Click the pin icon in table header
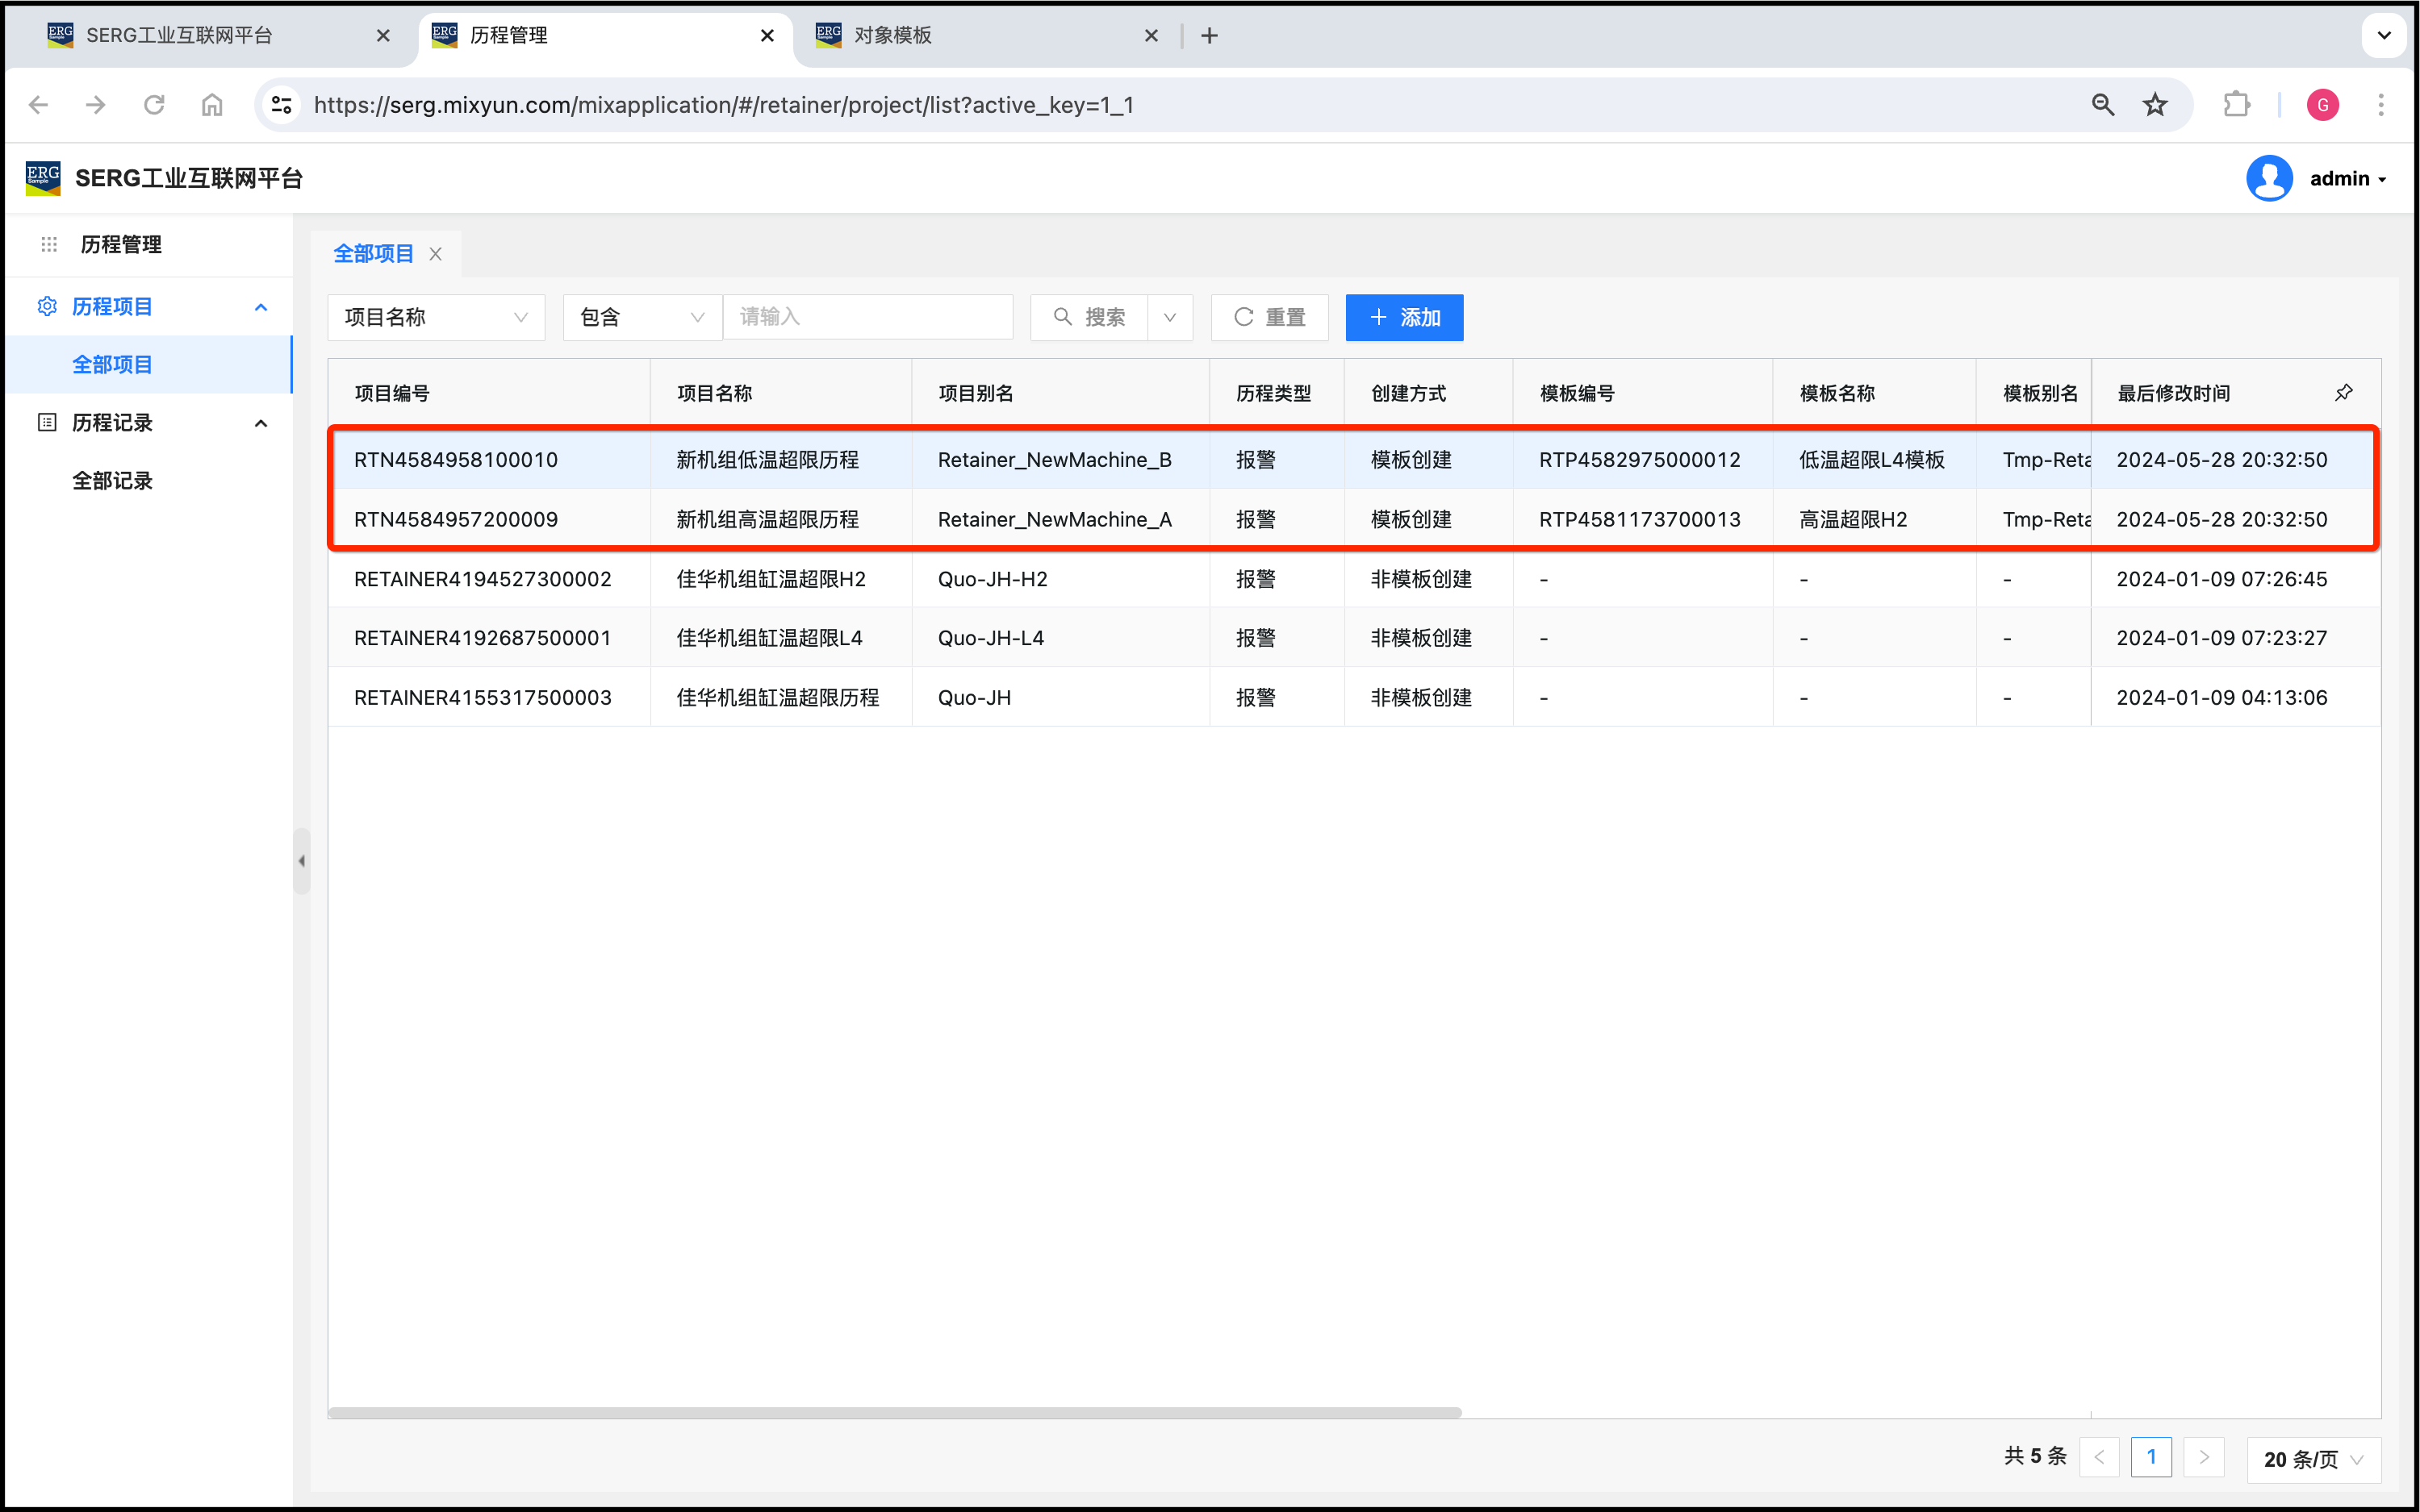This screenshot has width=2420, height=1512. point(2343,393)
